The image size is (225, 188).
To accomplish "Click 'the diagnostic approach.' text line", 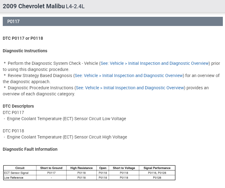I will (27, 82).
